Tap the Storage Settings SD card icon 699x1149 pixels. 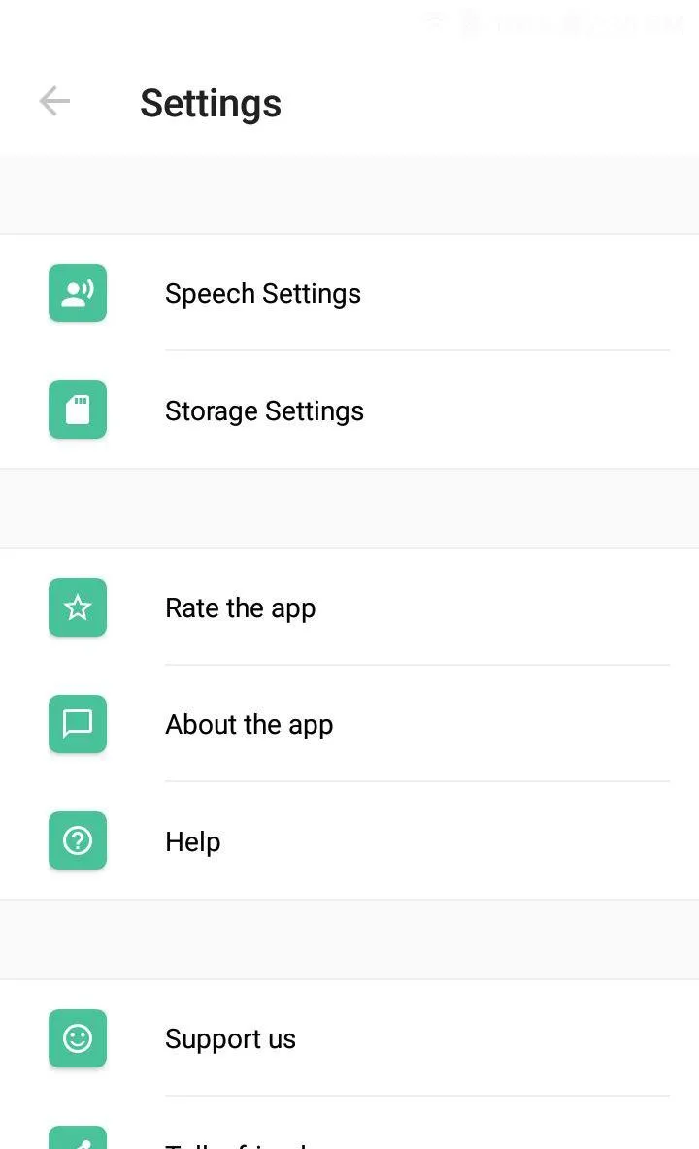coord(78,410)
